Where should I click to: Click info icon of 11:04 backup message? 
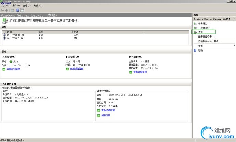pos(4,35)
